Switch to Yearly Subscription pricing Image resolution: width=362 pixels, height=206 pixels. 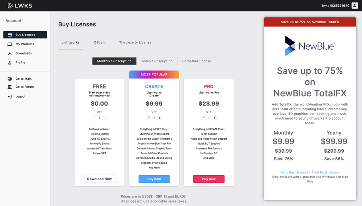157,61
